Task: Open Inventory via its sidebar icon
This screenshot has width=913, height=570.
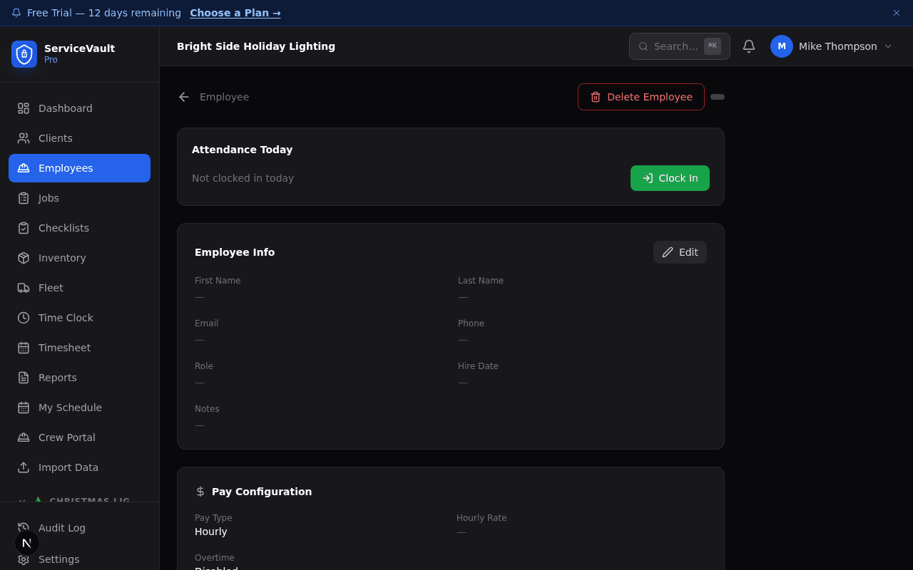Action: (x=24, y=258)
